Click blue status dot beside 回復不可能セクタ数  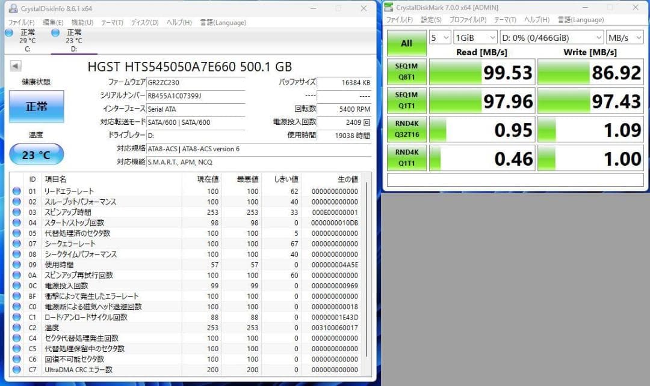click(x=16, y=359)
